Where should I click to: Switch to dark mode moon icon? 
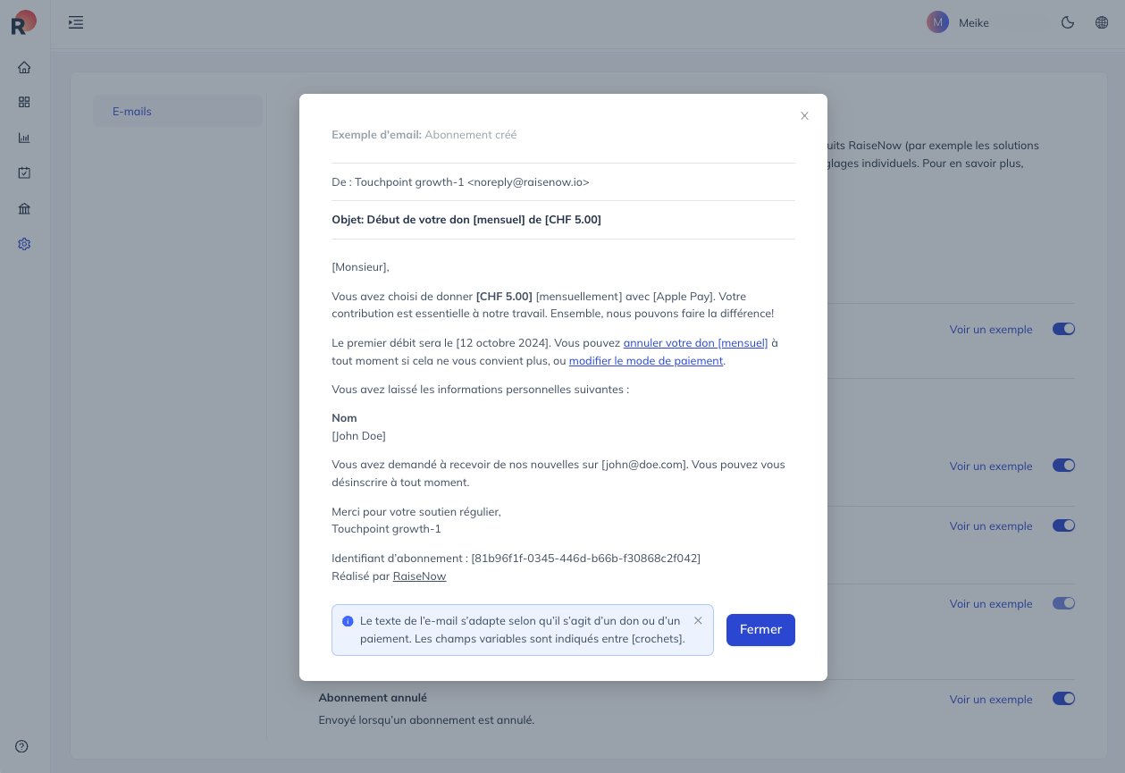pos(1067,22)
